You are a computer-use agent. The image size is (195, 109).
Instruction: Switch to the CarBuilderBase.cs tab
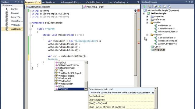point(94,2)
